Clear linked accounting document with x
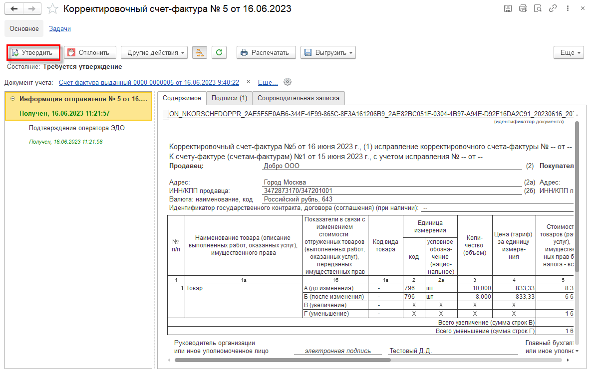 248,82
